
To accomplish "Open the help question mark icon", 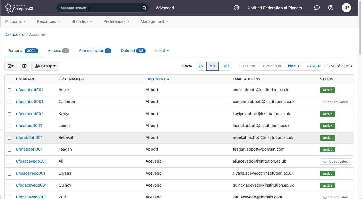I will 331,8.
